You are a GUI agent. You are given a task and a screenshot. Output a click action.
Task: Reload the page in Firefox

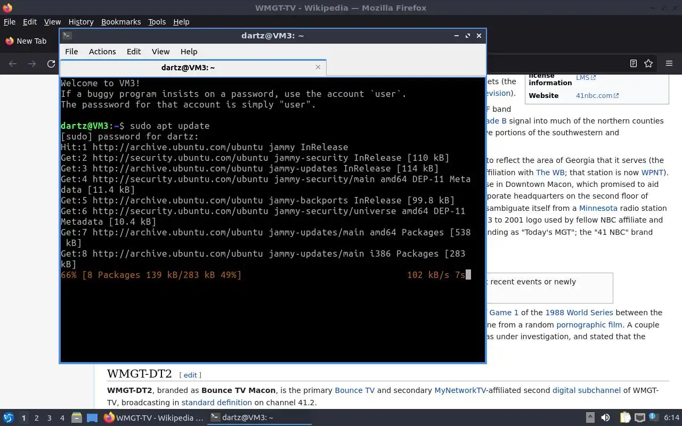51,63
